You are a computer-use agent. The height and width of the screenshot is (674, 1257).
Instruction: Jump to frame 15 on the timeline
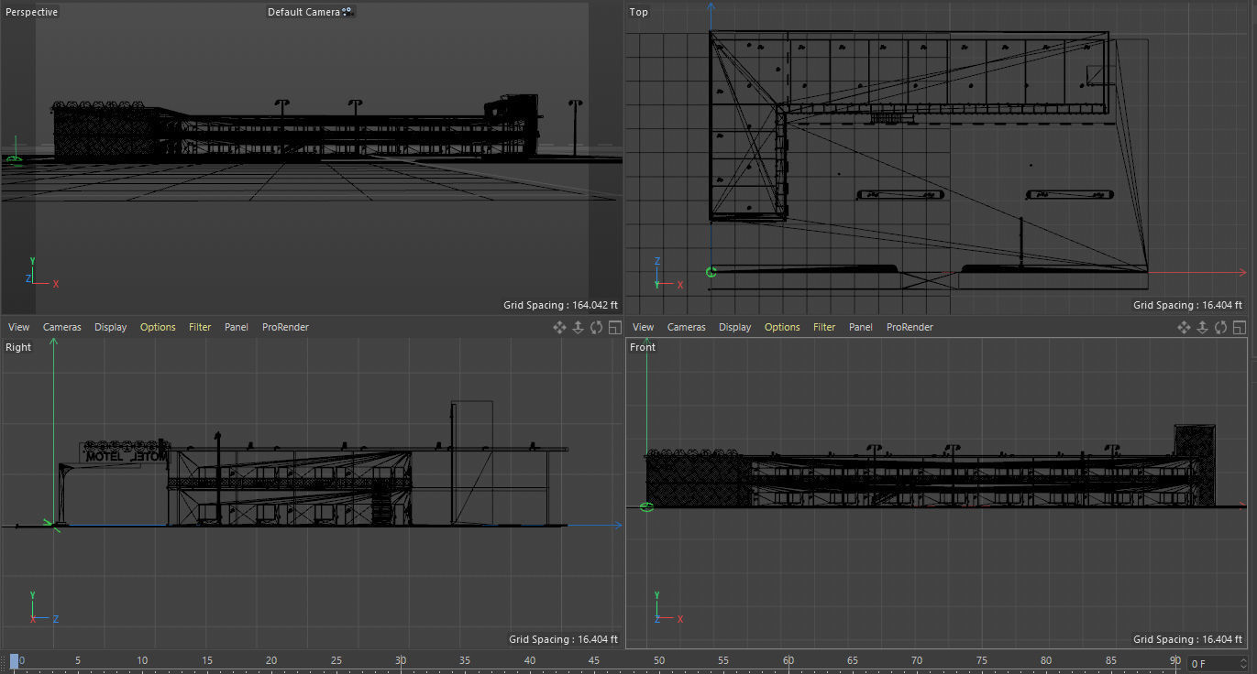pyautogui.click(x=207, y=661)
